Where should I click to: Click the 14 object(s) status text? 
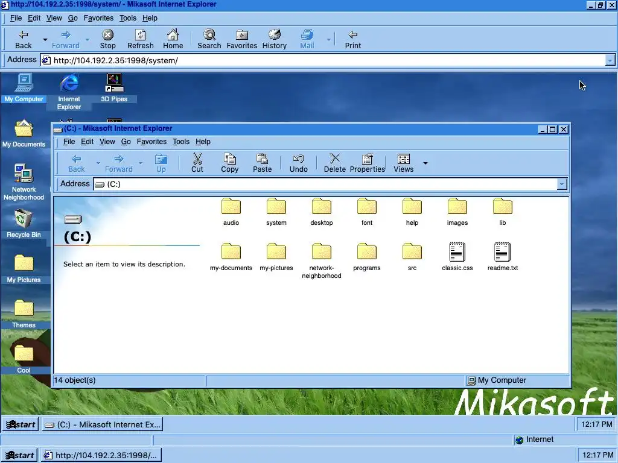coord(74,380)
